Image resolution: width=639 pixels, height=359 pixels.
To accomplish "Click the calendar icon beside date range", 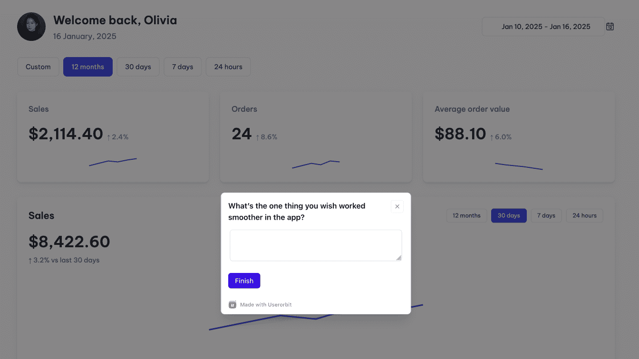I will point(610,27).
